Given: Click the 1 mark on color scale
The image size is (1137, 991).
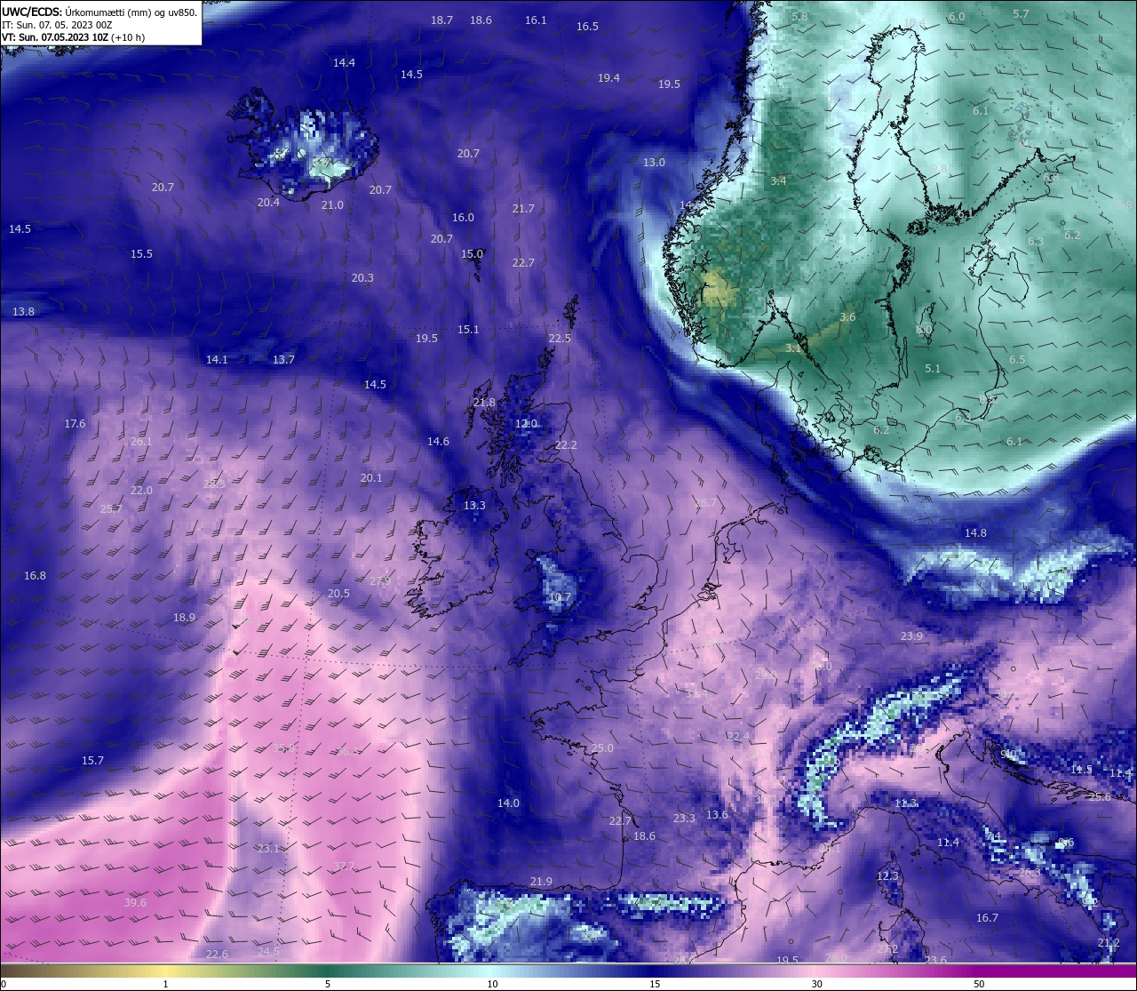Looking at the screenshot, I should [x=165, y=984].
